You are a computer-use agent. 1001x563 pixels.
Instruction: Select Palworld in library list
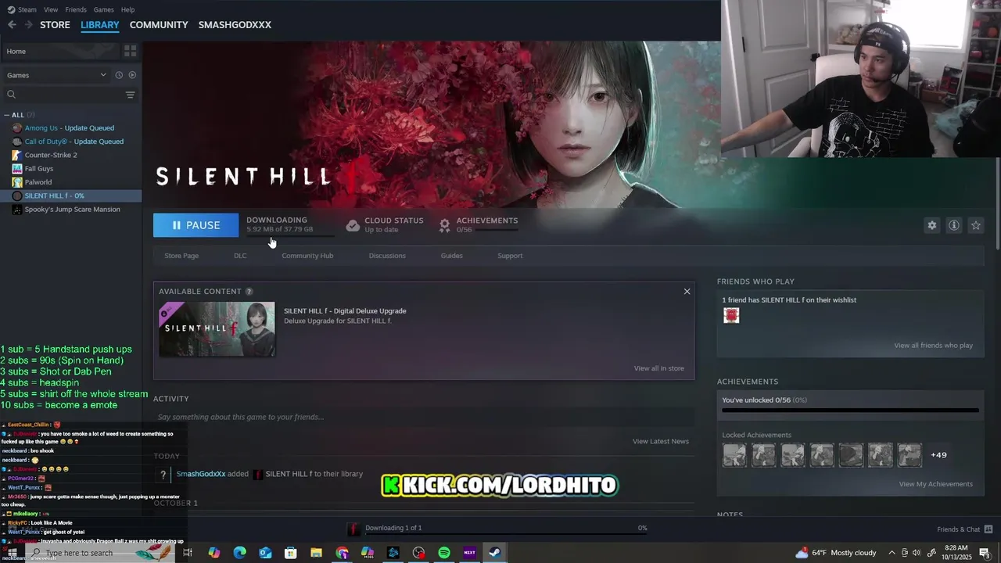click(x=38, y=182)
